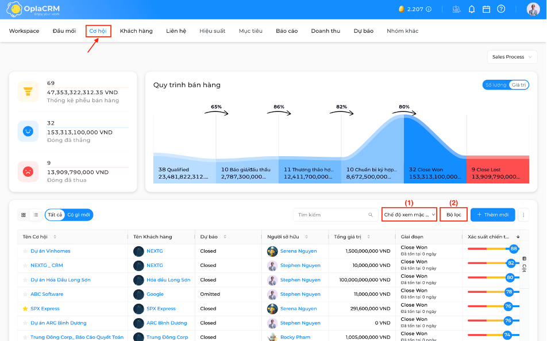Open the three-dot more options menu
Image resolution: width=547 pixels, height=341 pixels.
pyautogui.click(x=523, y=215)
